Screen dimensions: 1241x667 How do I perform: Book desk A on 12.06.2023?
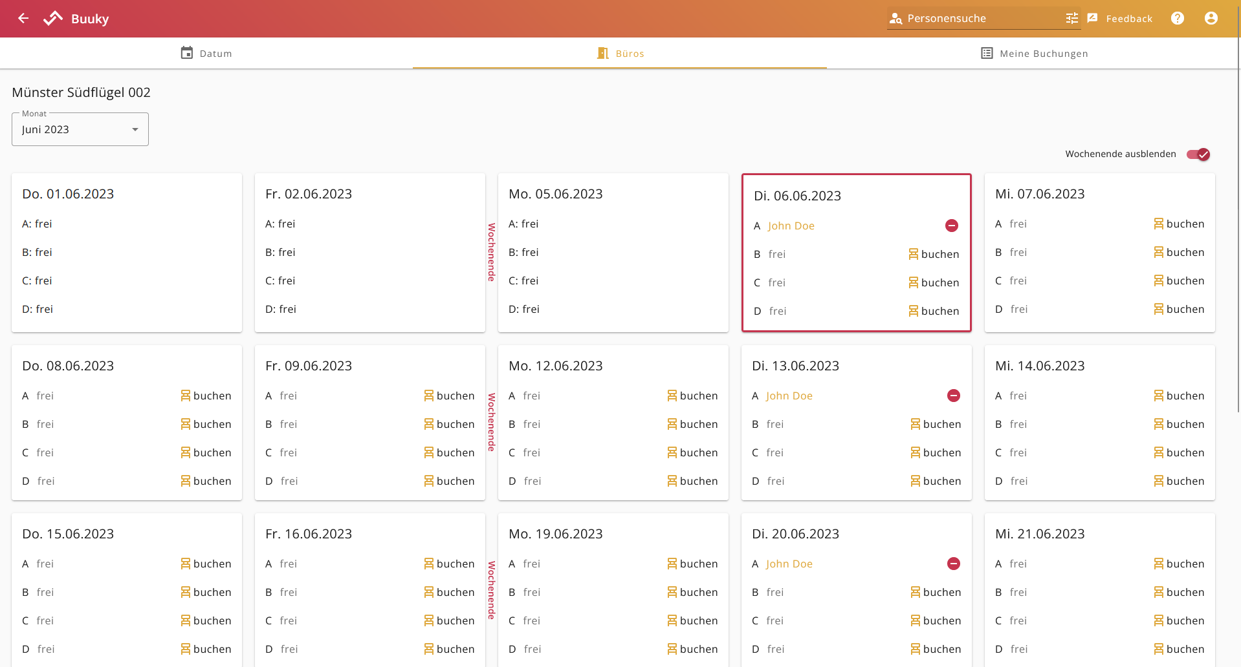coord(693,396)
